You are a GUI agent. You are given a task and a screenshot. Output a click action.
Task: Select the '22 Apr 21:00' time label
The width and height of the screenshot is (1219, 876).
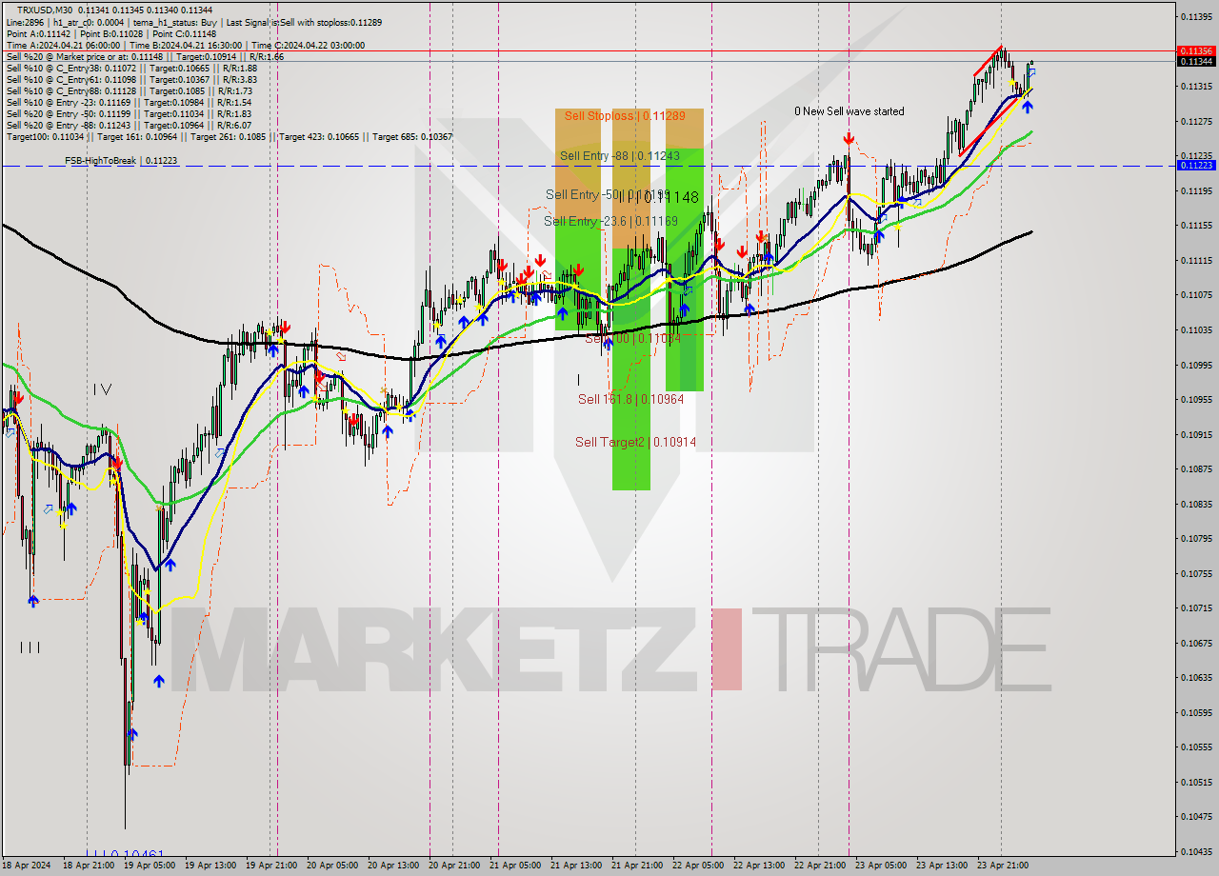820,866
